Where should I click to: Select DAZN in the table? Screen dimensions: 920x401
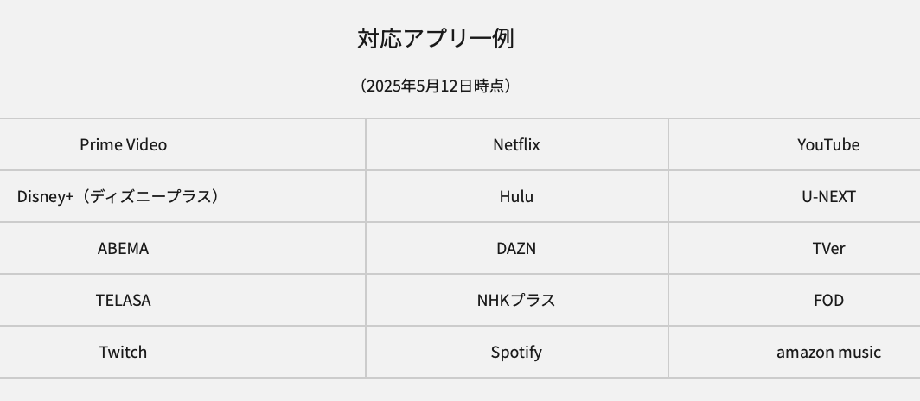(516, 249)
